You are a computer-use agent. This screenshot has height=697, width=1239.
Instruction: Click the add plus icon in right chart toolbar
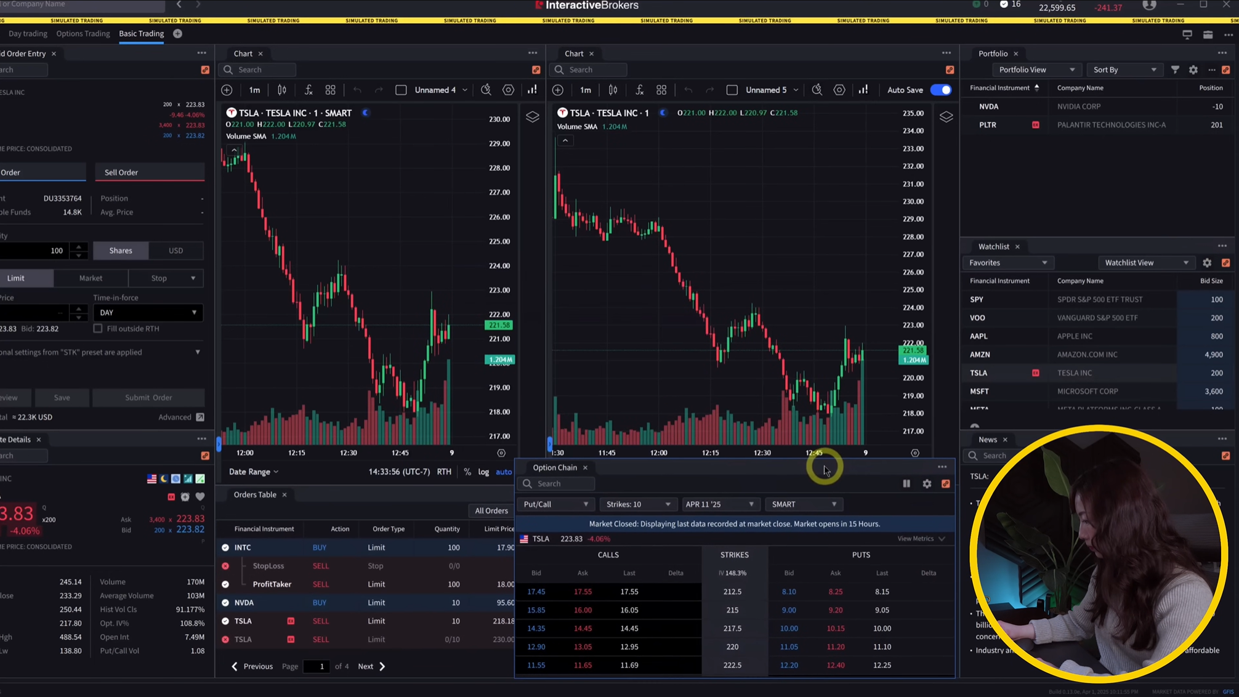click(558, 90)
